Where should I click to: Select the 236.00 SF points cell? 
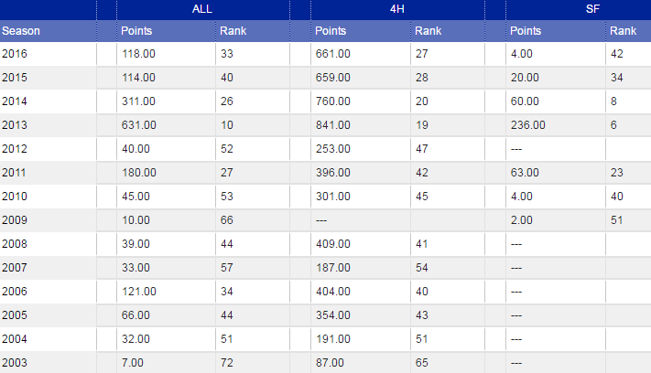(528, 125)
